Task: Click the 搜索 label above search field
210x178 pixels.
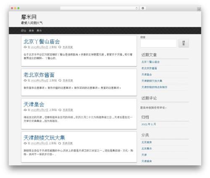Action: [x=143, y=37]
